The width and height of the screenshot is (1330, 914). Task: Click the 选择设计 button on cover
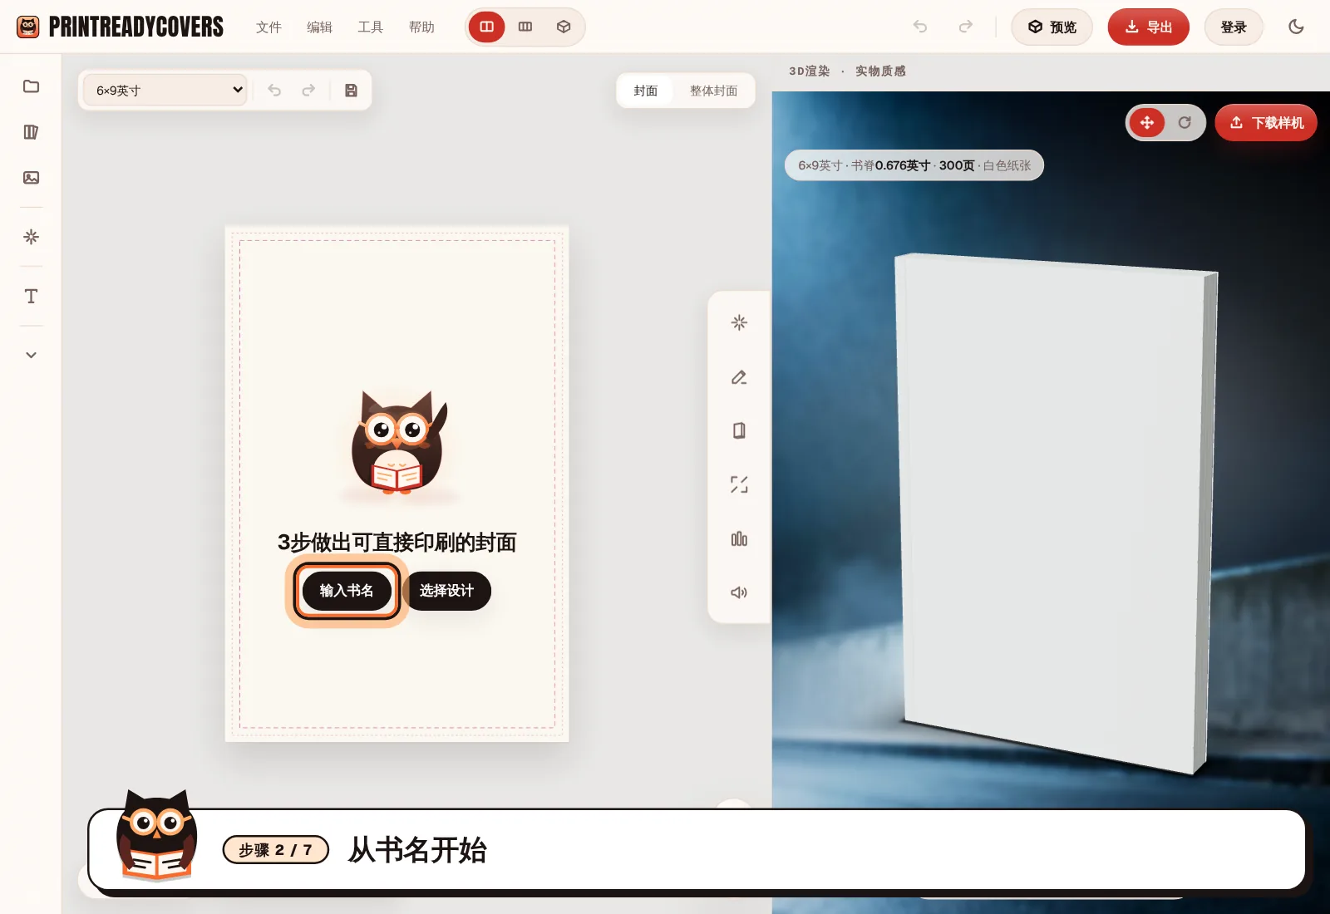click(x=446, y=591)
